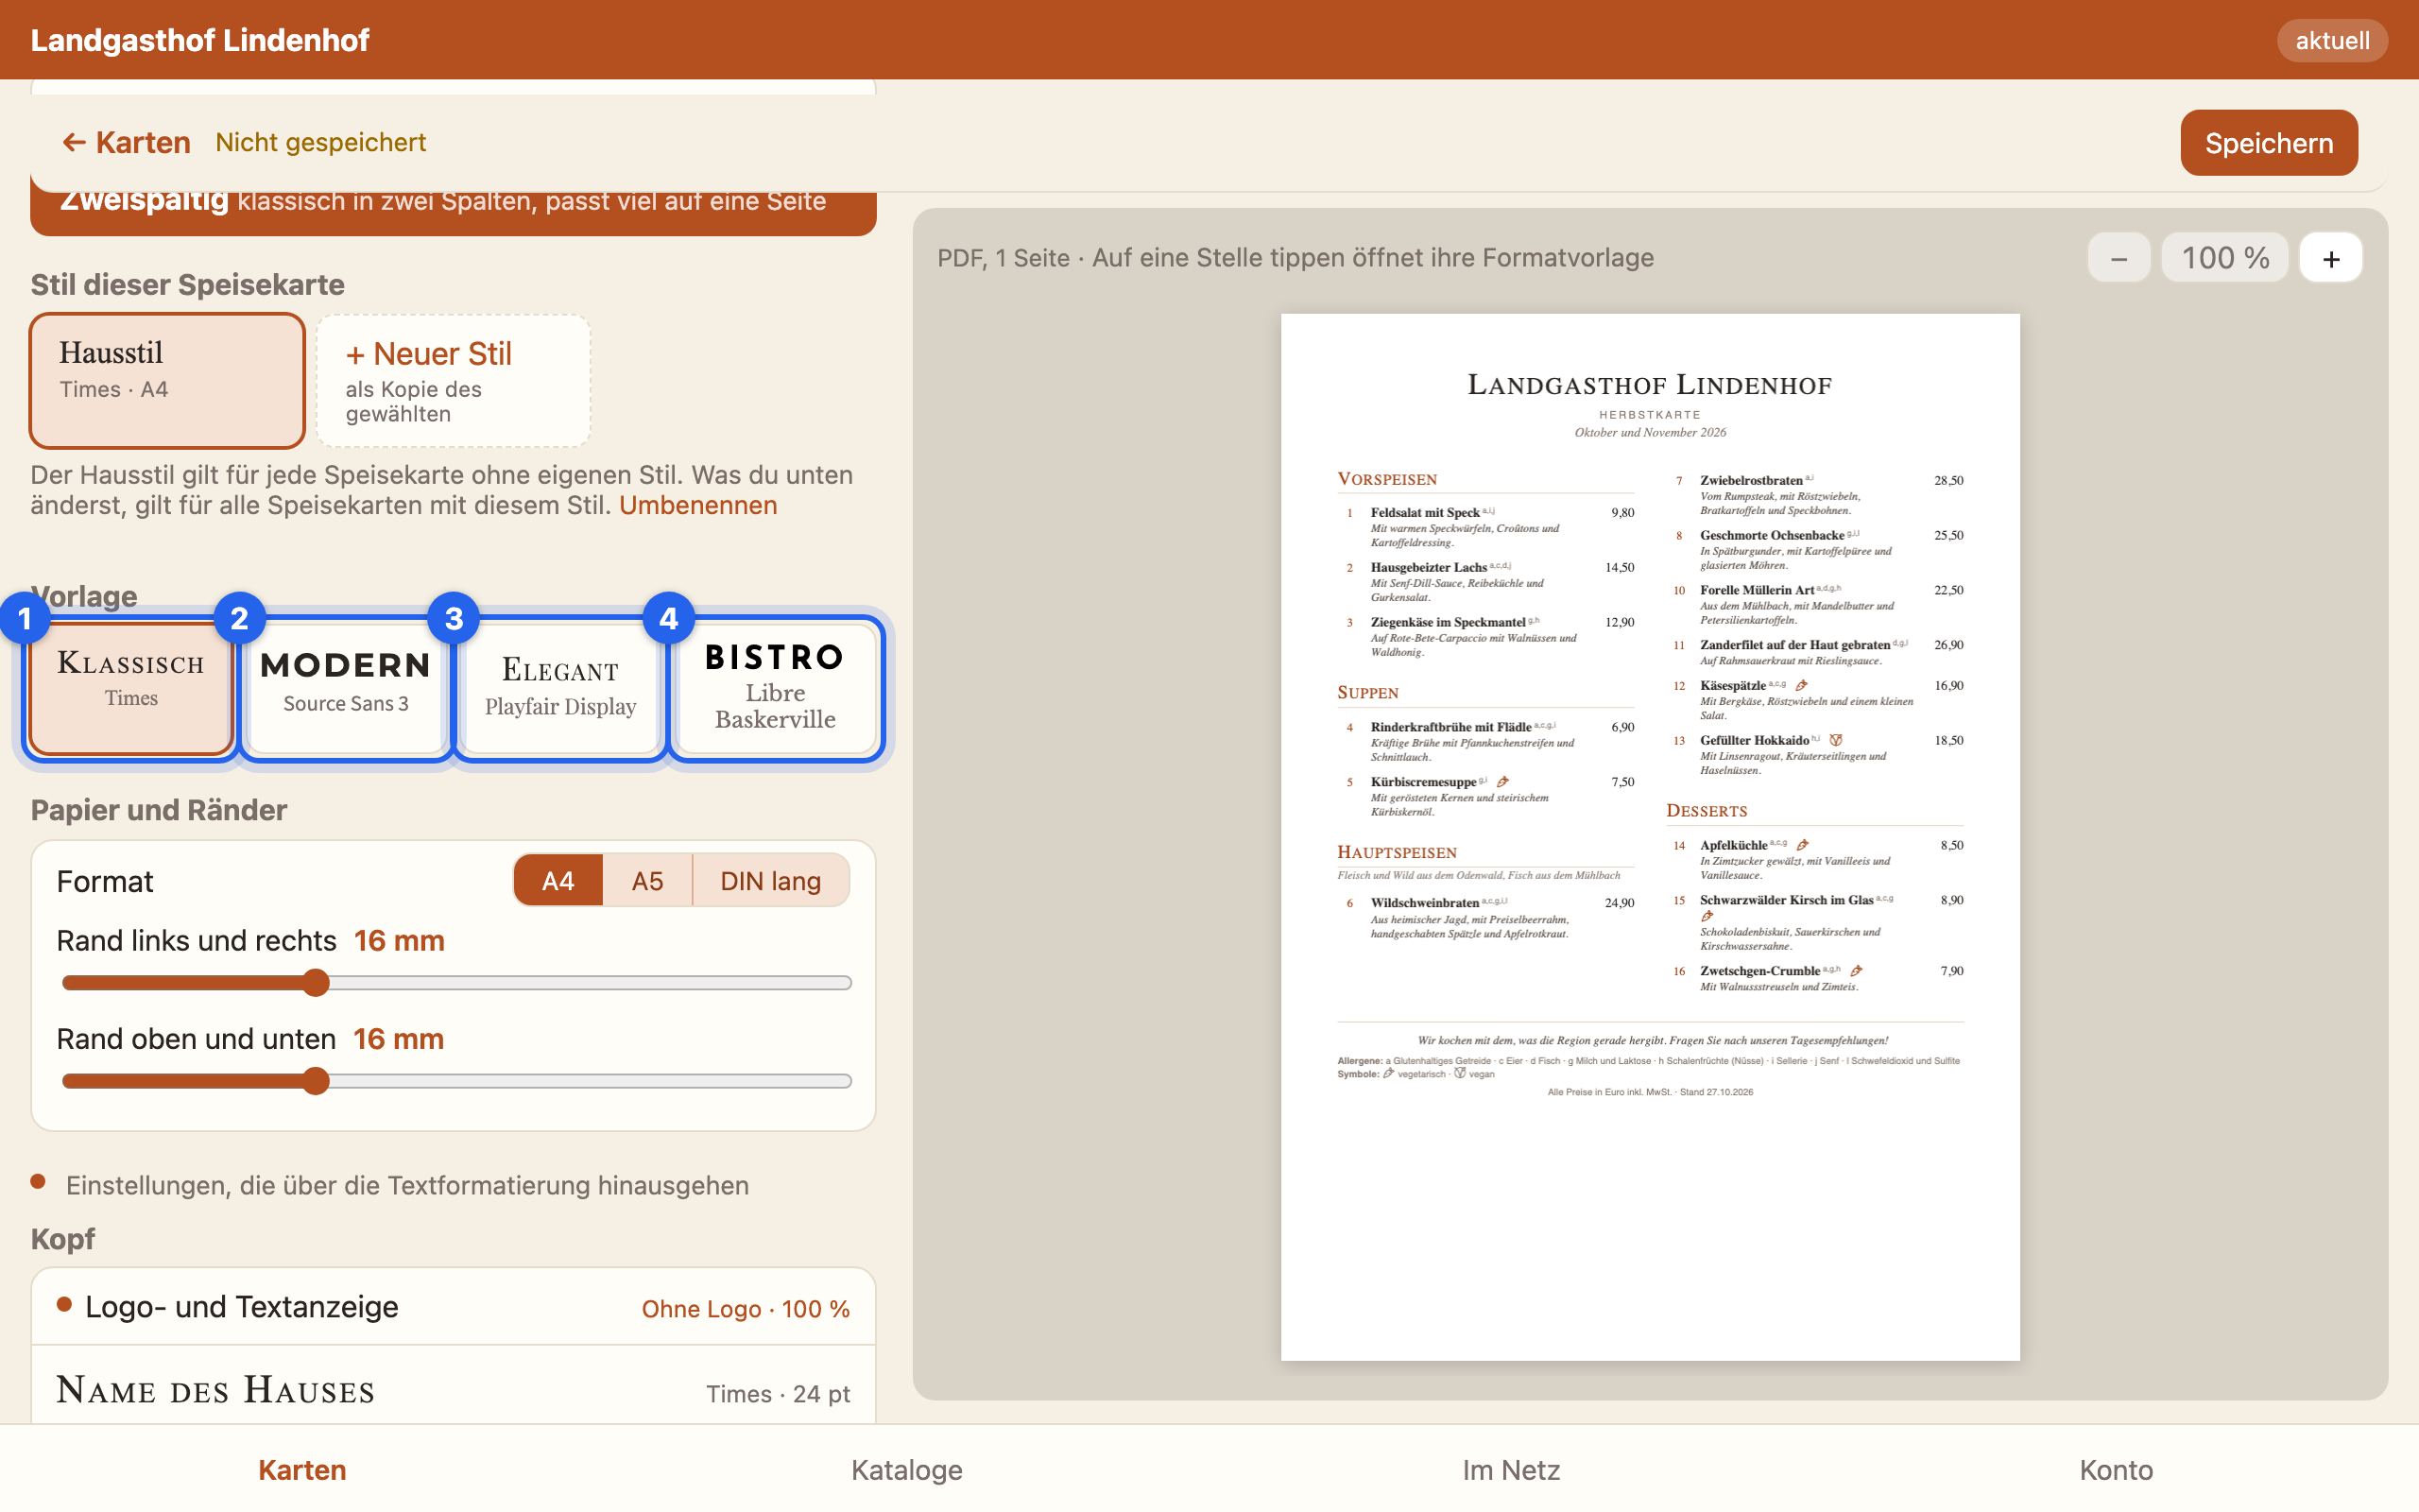The image size is (2419, 1512).
Task: Pick the Bistro Libre Baskerville template
Action: tap(775, 688)
